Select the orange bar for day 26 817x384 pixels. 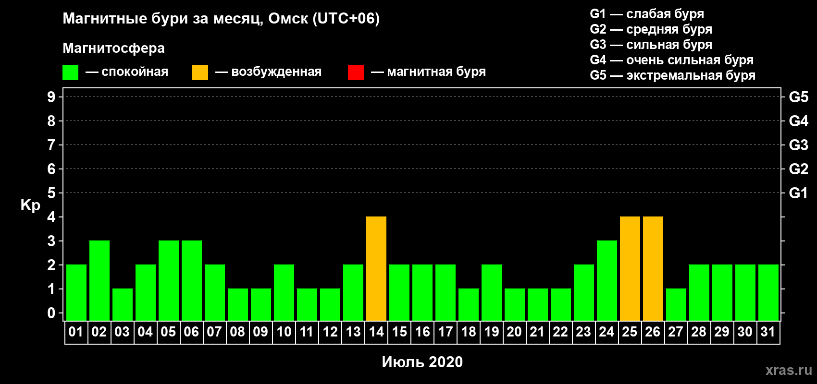tap(653, 268)
